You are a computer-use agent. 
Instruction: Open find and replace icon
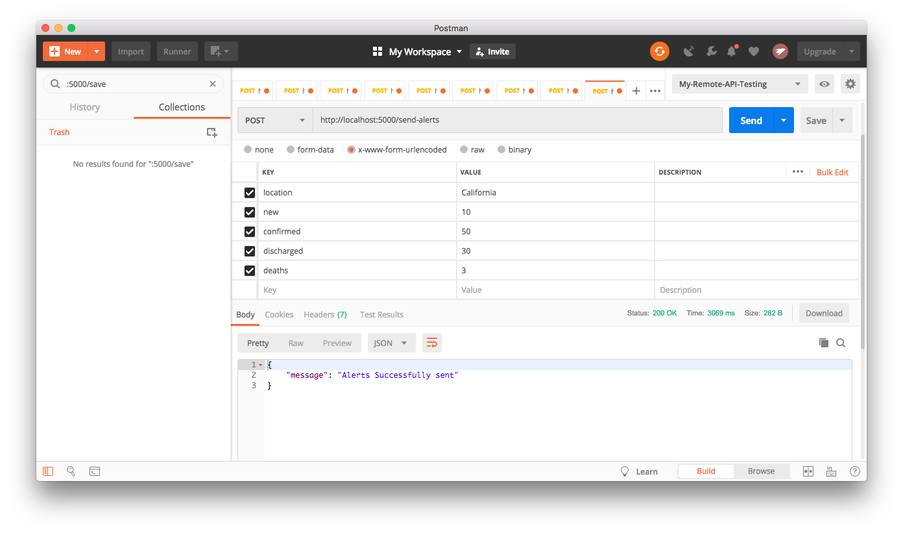71,471
